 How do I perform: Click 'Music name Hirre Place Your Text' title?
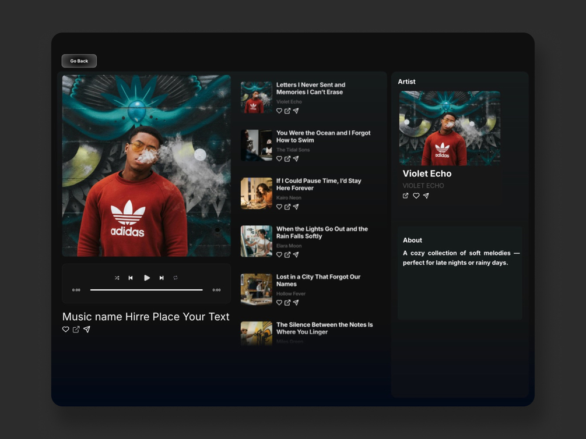point(146,317)
